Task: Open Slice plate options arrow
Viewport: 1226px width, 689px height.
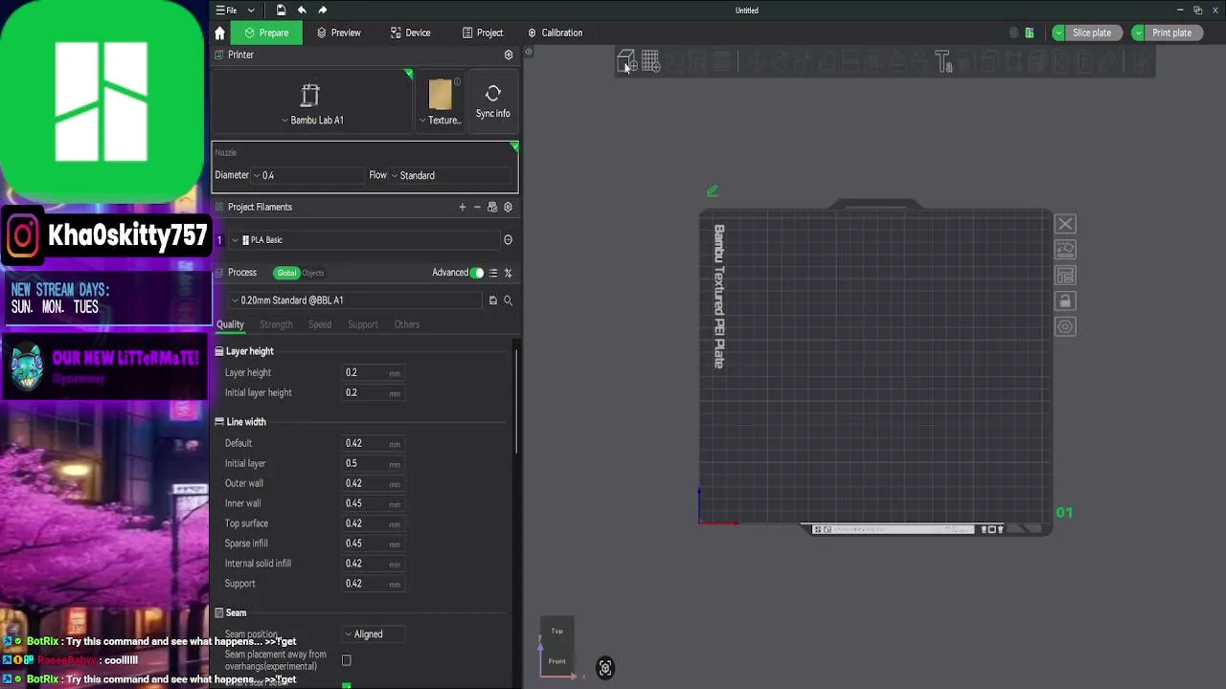Action: pos(1058,33)
